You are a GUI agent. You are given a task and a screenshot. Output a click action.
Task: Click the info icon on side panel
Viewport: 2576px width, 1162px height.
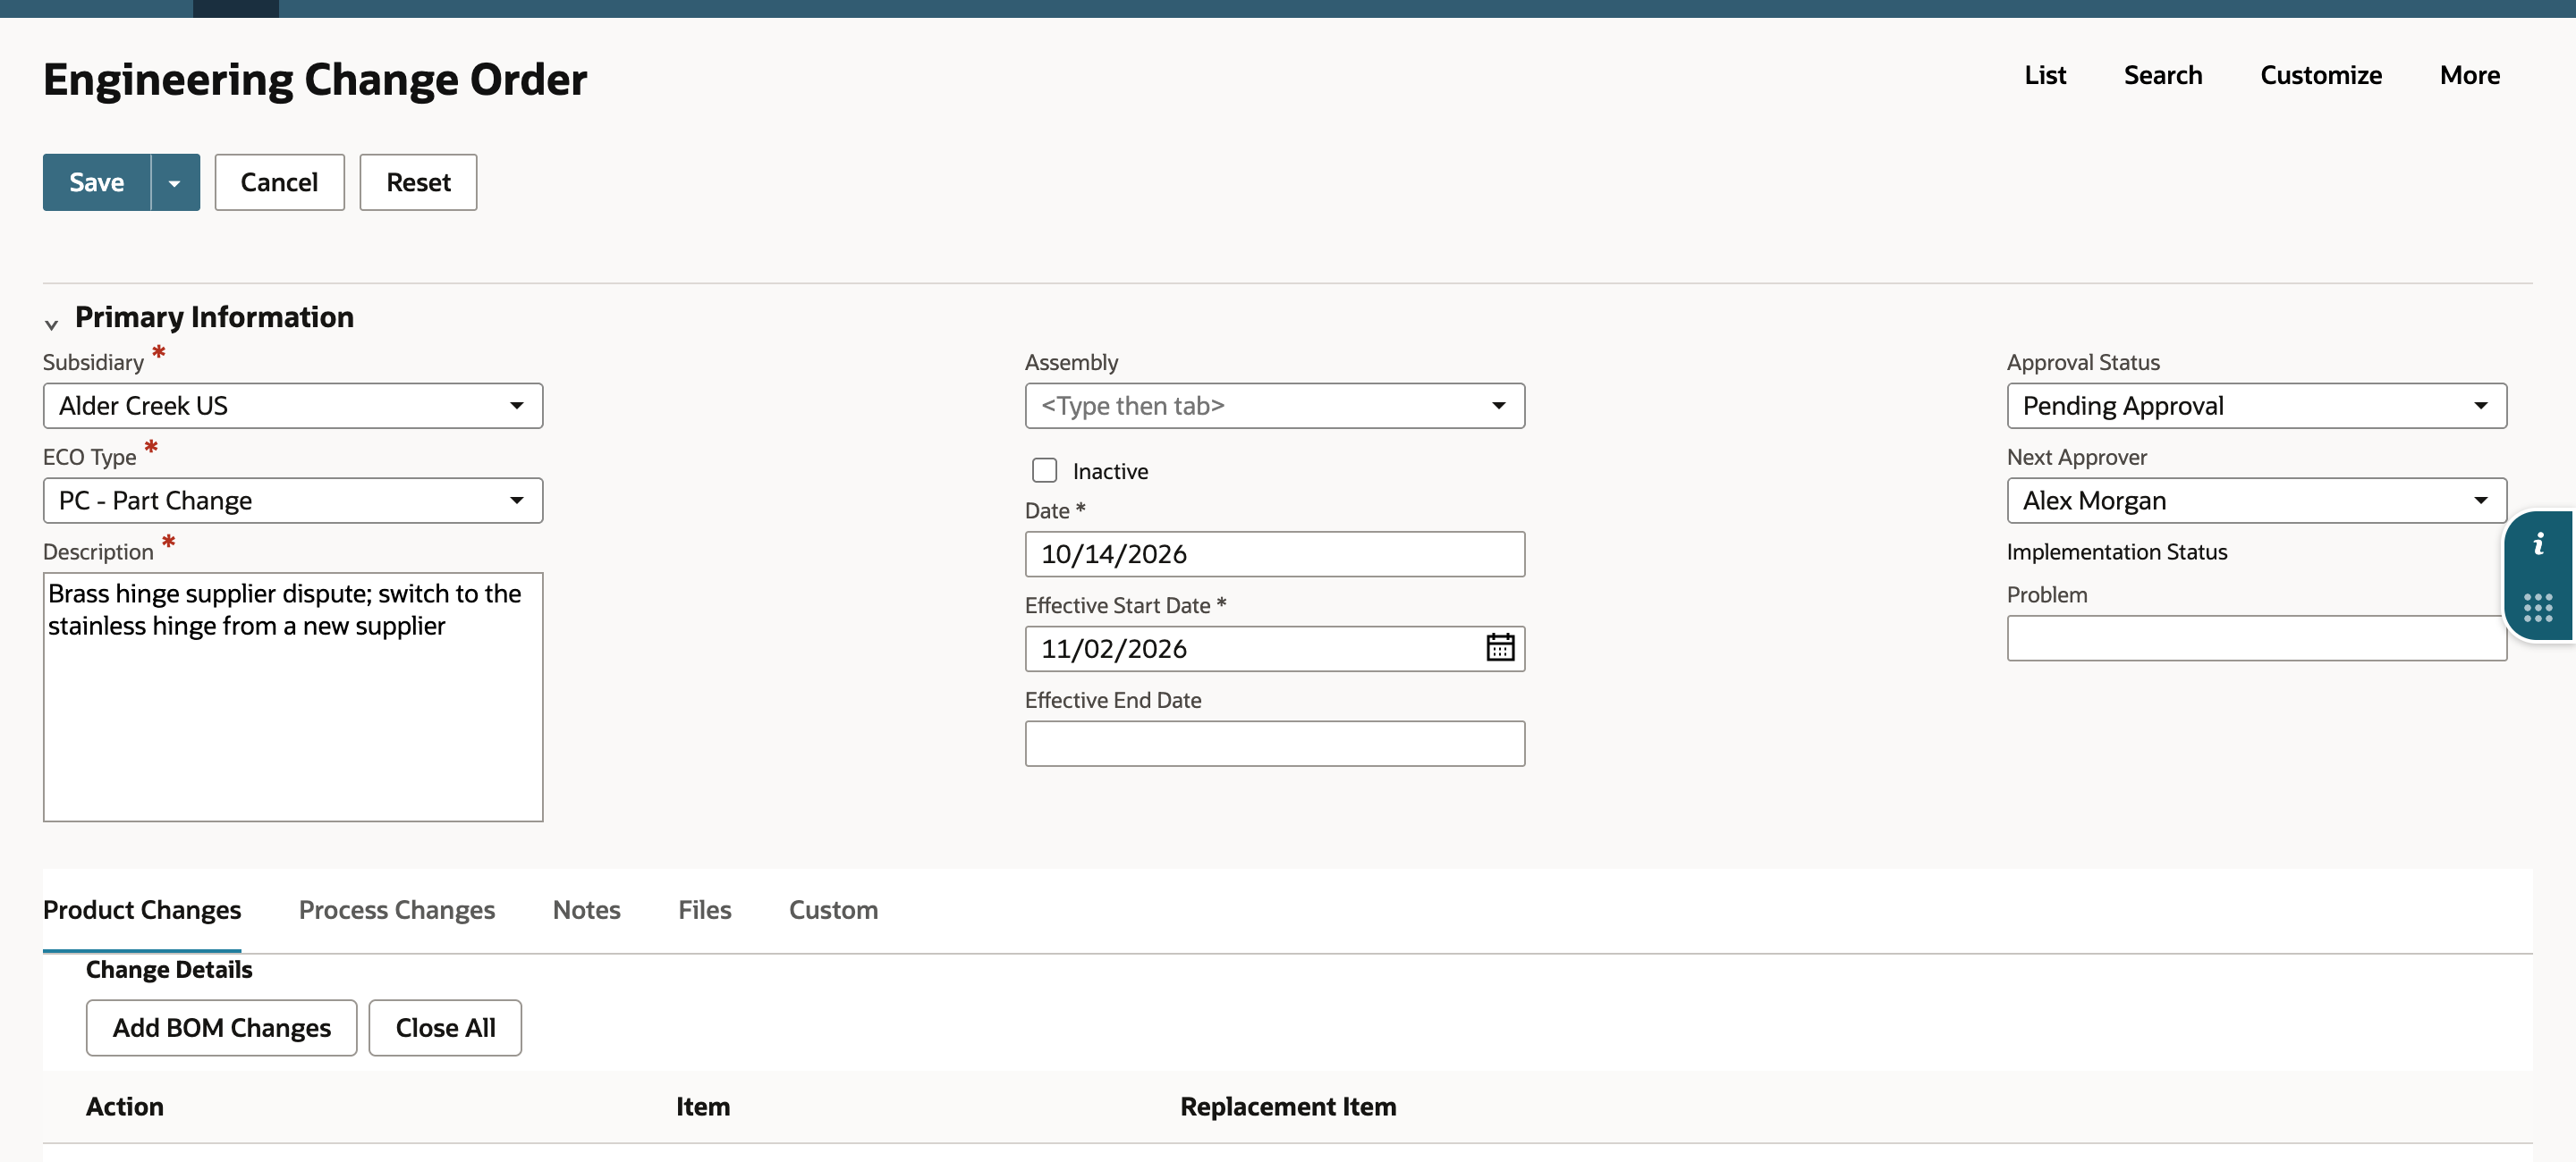click(x=2538, y=544)
